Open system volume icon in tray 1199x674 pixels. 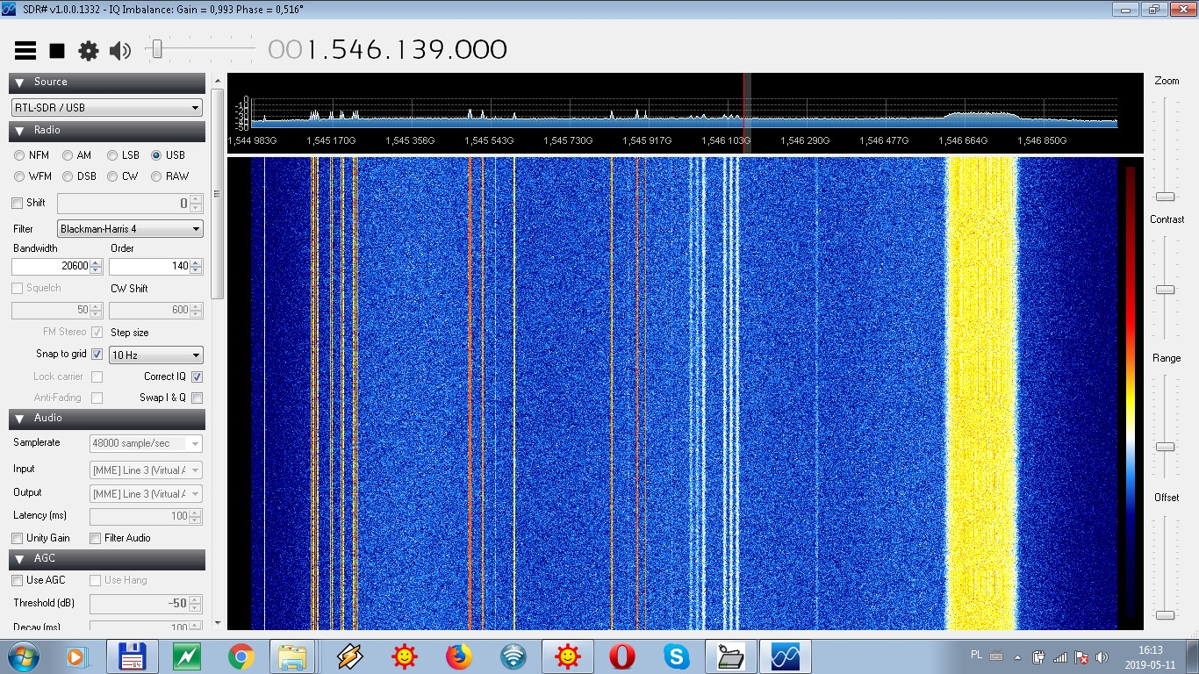pos(1102,656)
